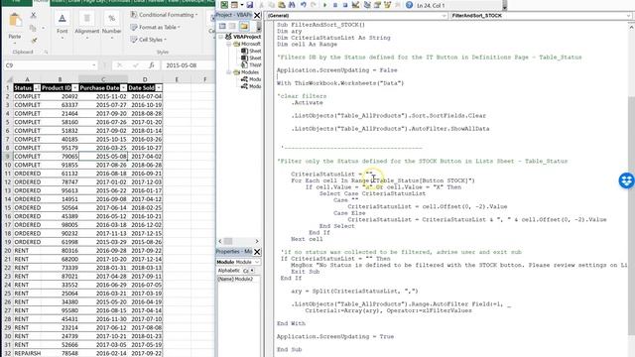The width and height of the screenshot is (635, 357).
Task: Open Project Explorer via its toolbar icon
Action: tap(367, 5)
